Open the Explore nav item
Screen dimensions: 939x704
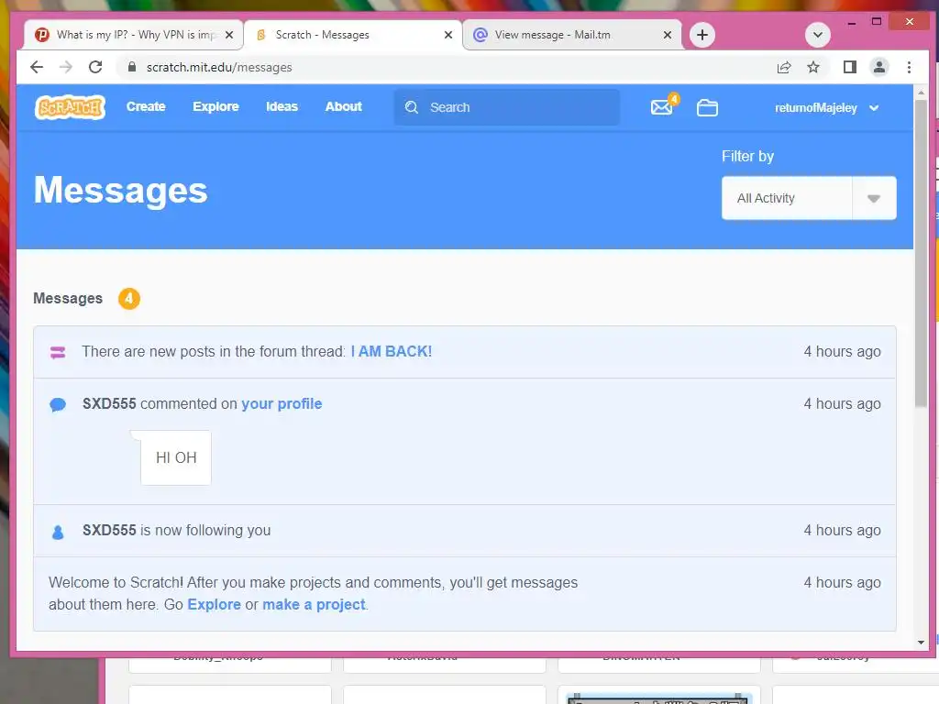pos(215,106)
